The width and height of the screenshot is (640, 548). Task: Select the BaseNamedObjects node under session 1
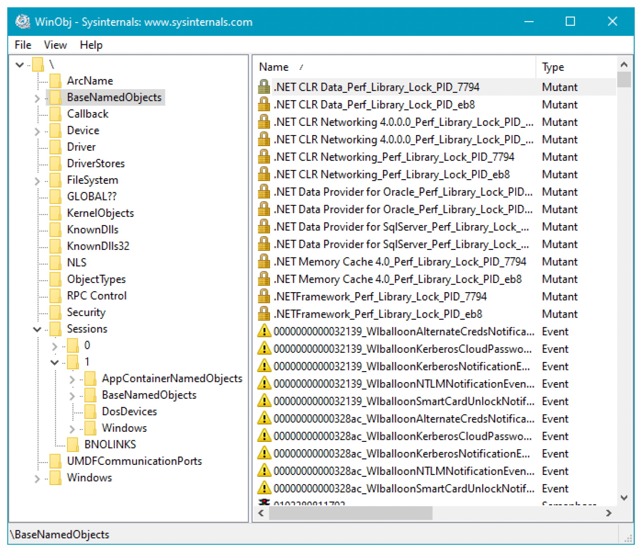tap(149, 395)
